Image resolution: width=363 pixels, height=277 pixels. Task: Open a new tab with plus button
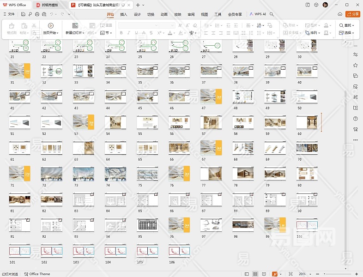[138, 5]
